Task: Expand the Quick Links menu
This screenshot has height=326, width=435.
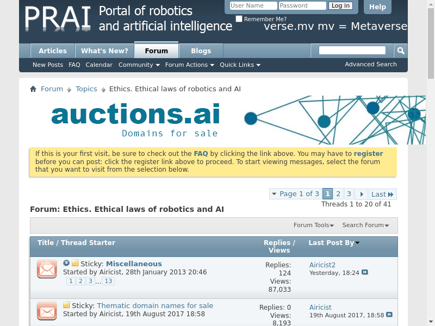Action: click(240, 65)
